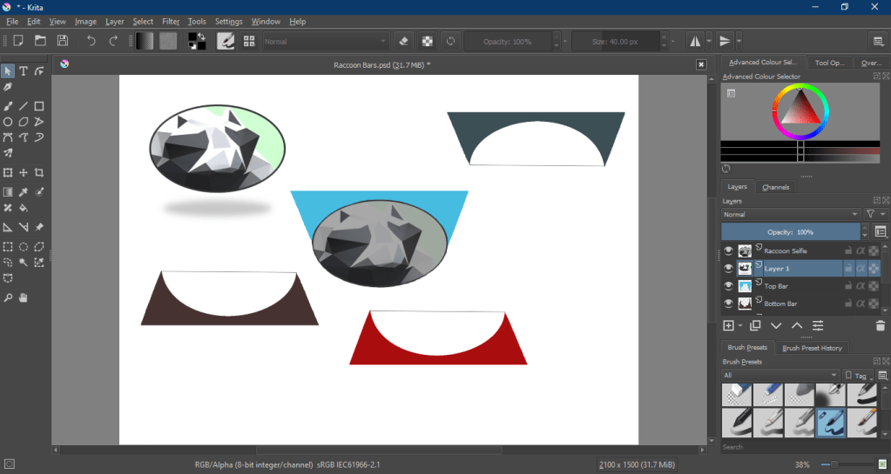
Task: Open the Filter menu
Action: point(171,21)
